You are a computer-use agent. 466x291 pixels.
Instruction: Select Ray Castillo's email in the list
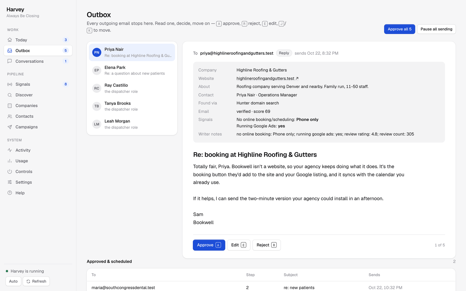point(132,88)
